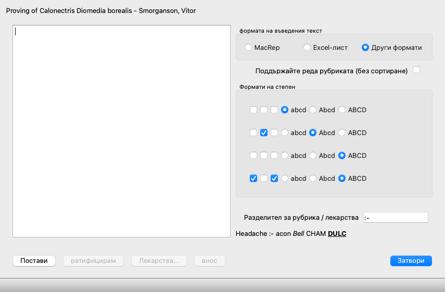Click the rubric/remedy separator input field
The width and height of the screenshot is (445, 292).
pyautogui.click(x=396, y=217)
